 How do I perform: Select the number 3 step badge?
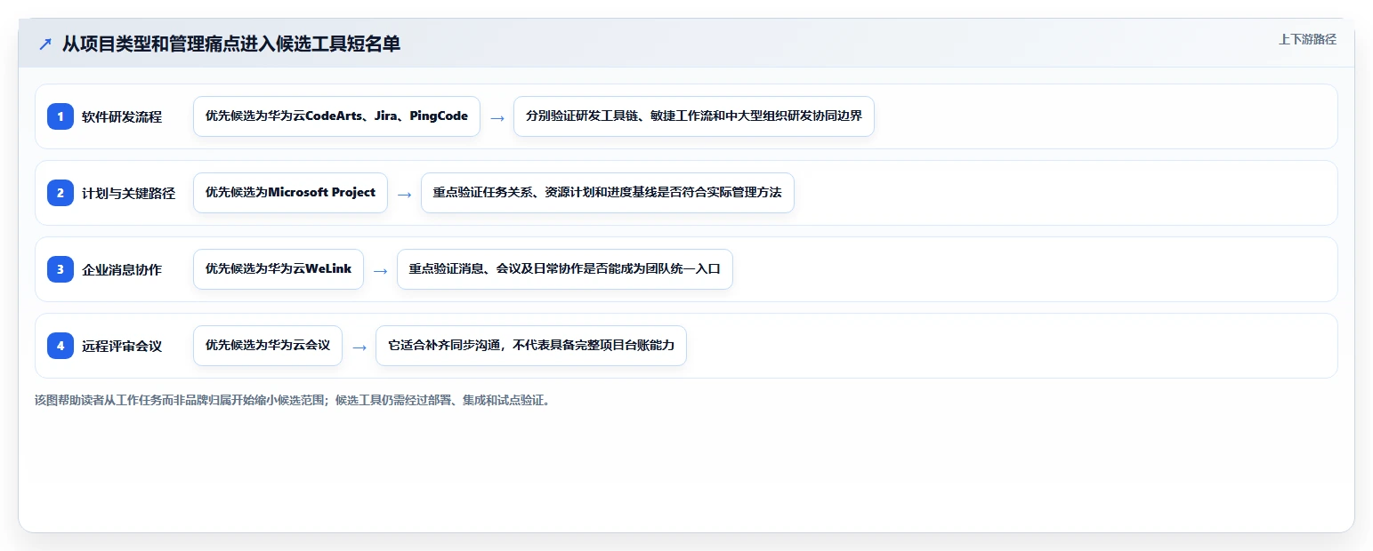(x=61, y=269)
